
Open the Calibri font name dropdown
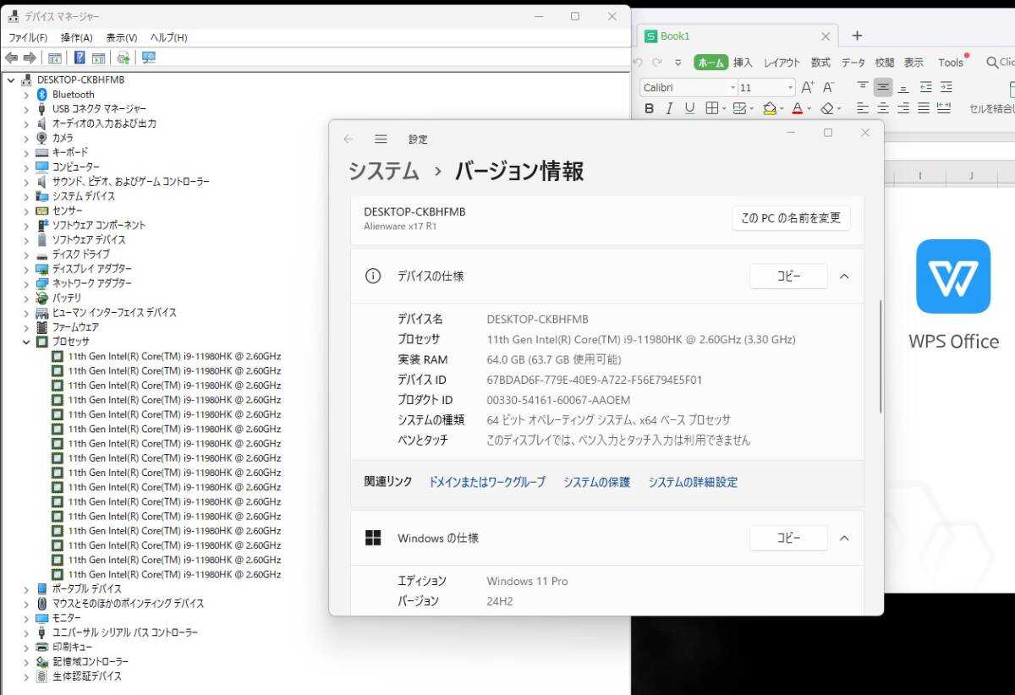(x=732, y=88)
